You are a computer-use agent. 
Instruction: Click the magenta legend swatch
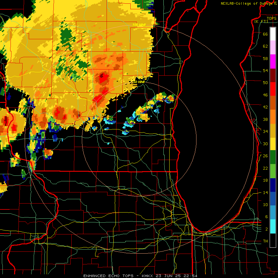273,61
